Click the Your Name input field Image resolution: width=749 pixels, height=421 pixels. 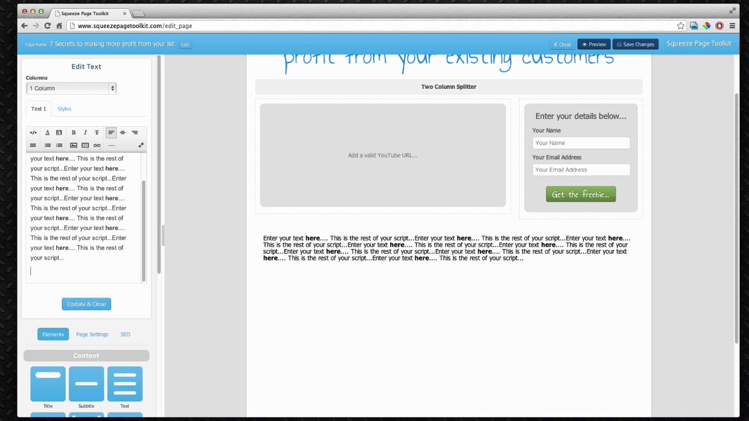click(x=581, y=143)
